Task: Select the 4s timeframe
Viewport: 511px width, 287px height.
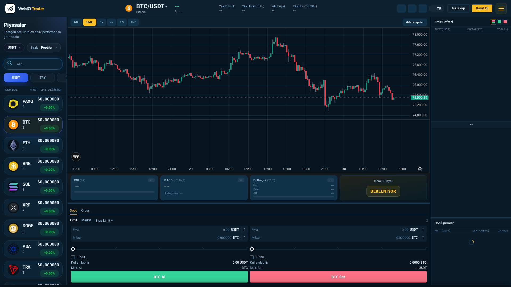Action: (x=112, y=22)
